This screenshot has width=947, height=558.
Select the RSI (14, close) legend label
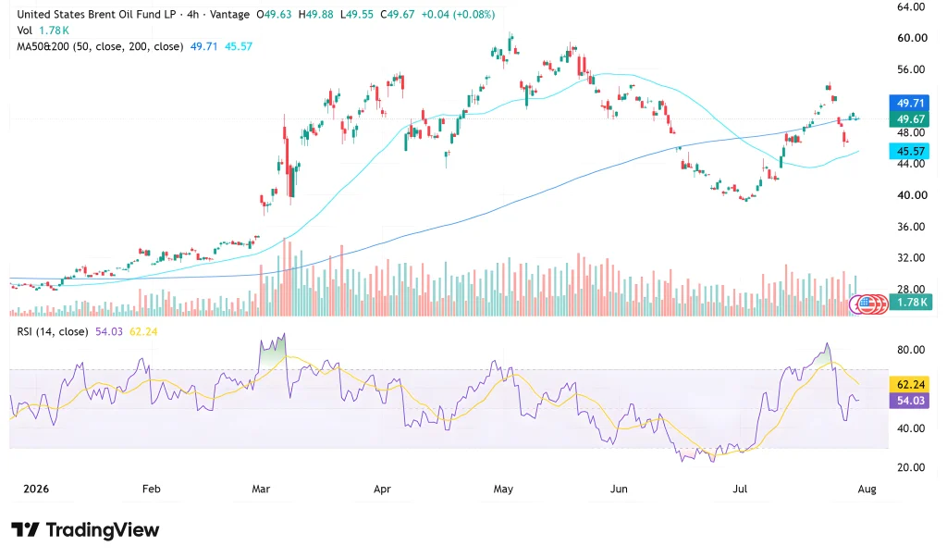click(53, 331)
